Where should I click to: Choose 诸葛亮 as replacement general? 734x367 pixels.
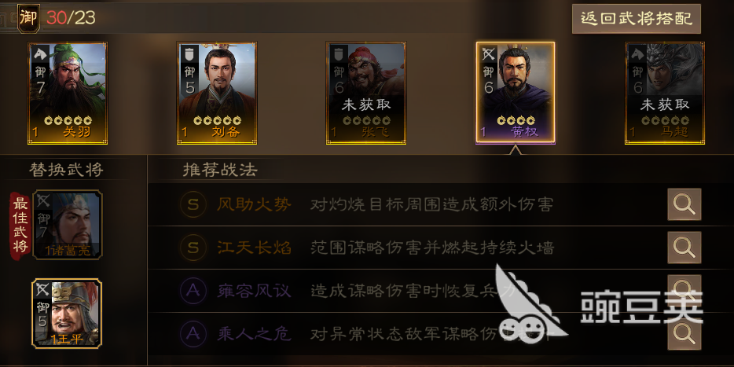[x=68, y=225]
